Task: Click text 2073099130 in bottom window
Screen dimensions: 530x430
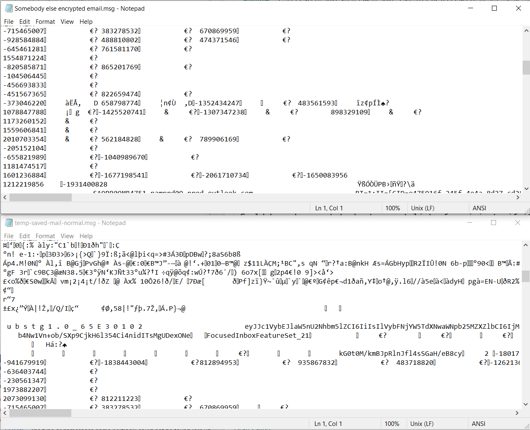Action: 23,399
